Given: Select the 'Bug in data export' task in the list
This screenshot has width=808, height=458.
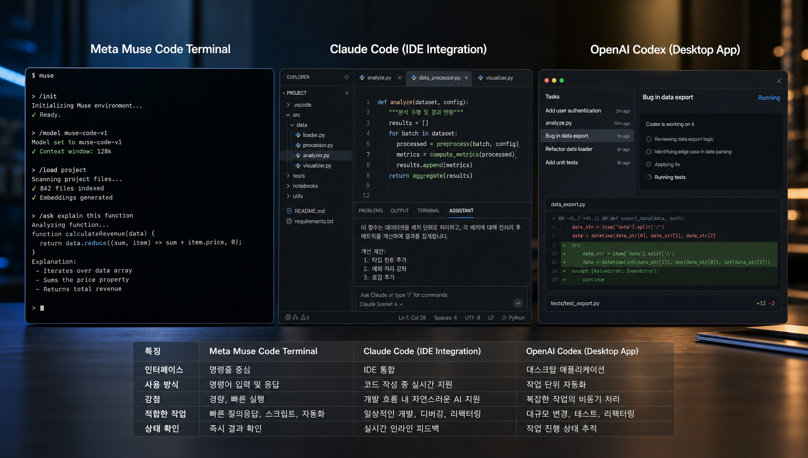Looking at the screenshot, I should 587,136.
